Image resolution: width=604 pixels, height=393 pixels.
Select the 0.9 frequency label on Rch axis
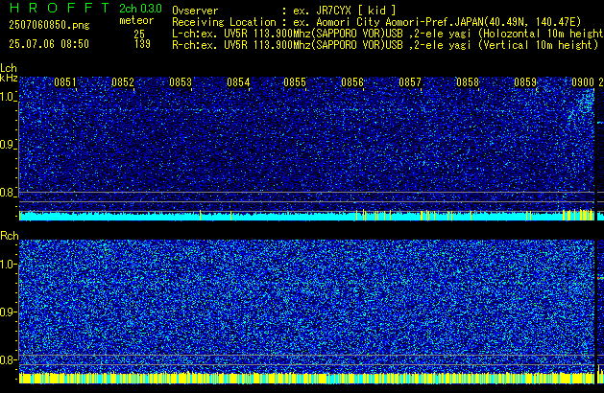pyautogui.click(x=8, y=312)
